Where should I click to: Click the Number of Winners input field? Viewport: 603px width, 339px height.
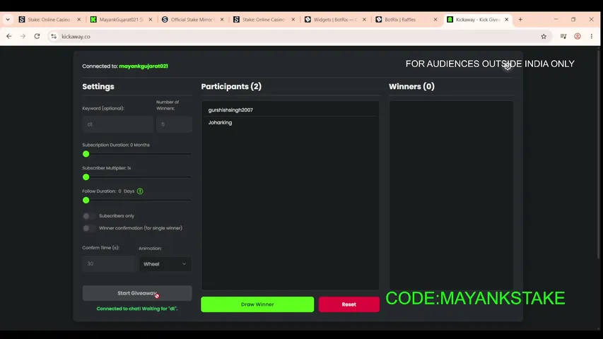point(174,124)
